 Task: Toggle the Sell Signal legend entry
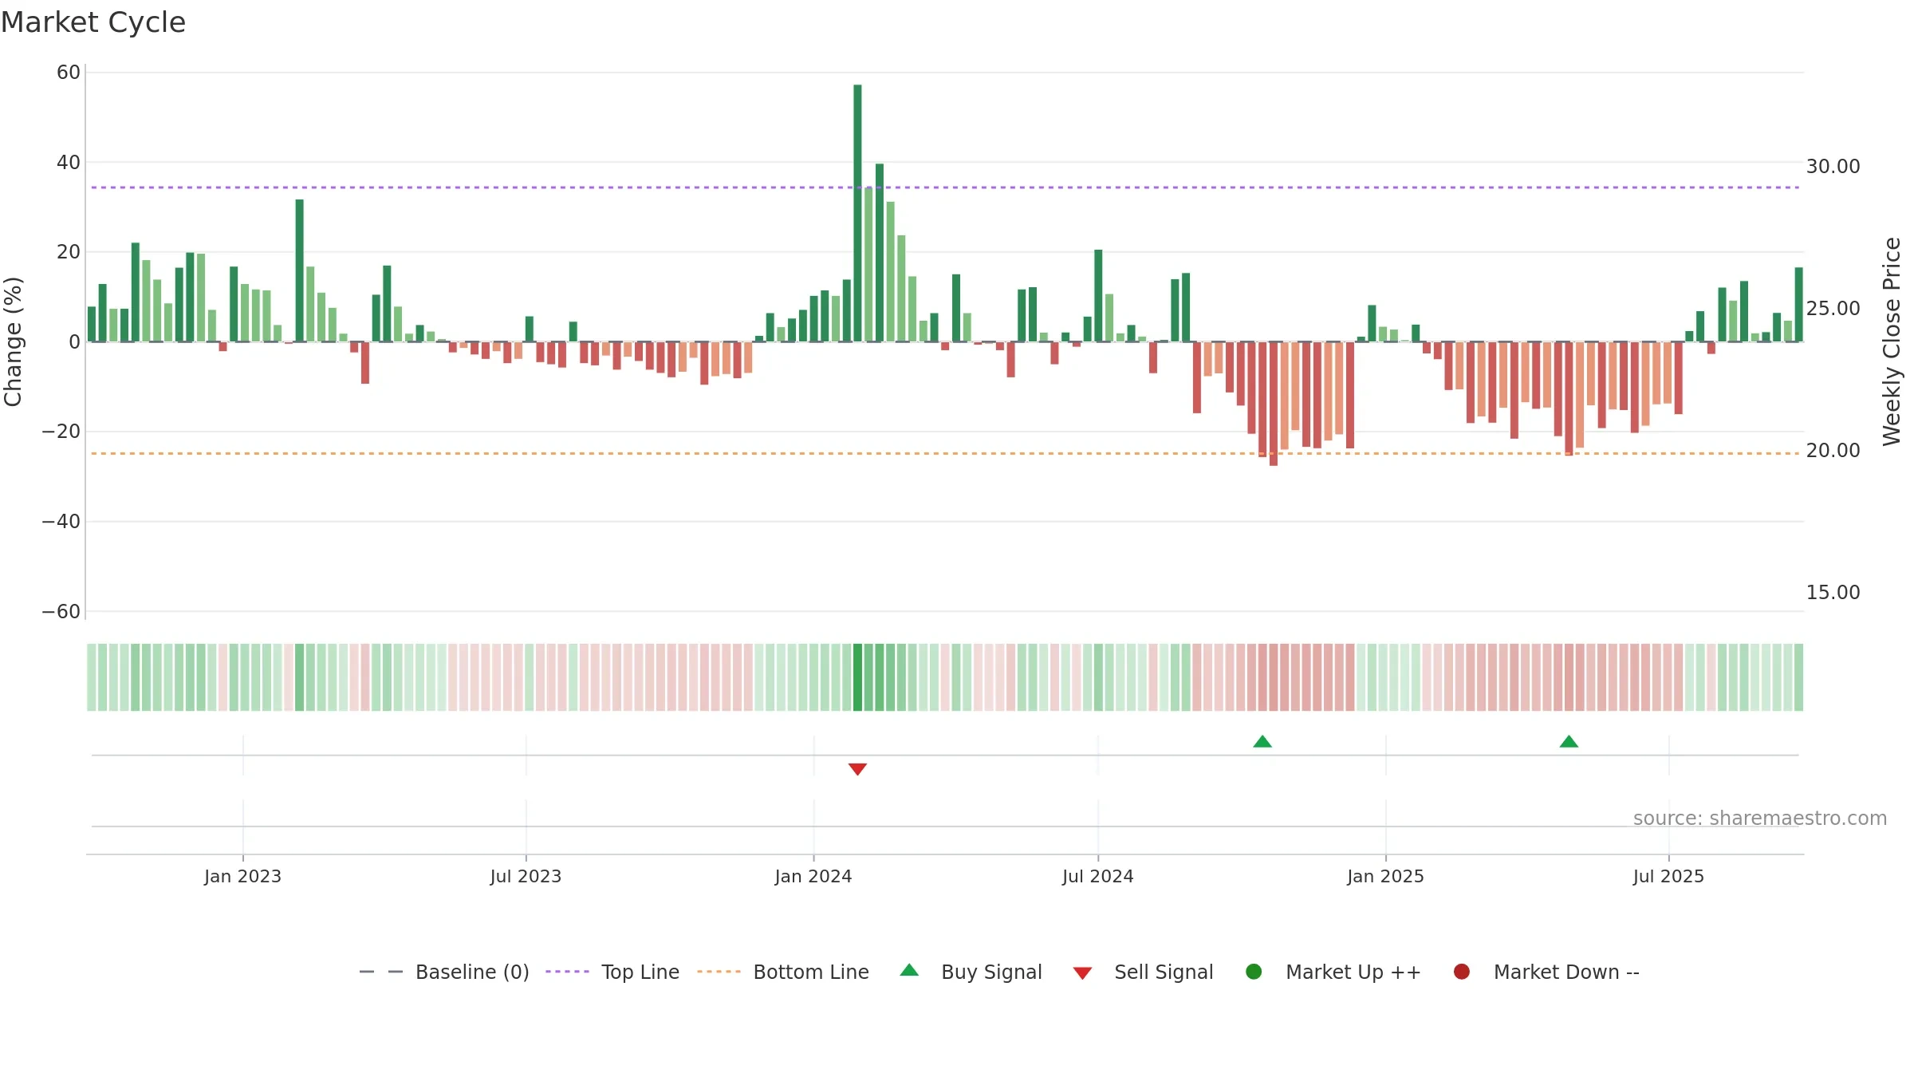pyautogui.click(x=1143, y=972)
